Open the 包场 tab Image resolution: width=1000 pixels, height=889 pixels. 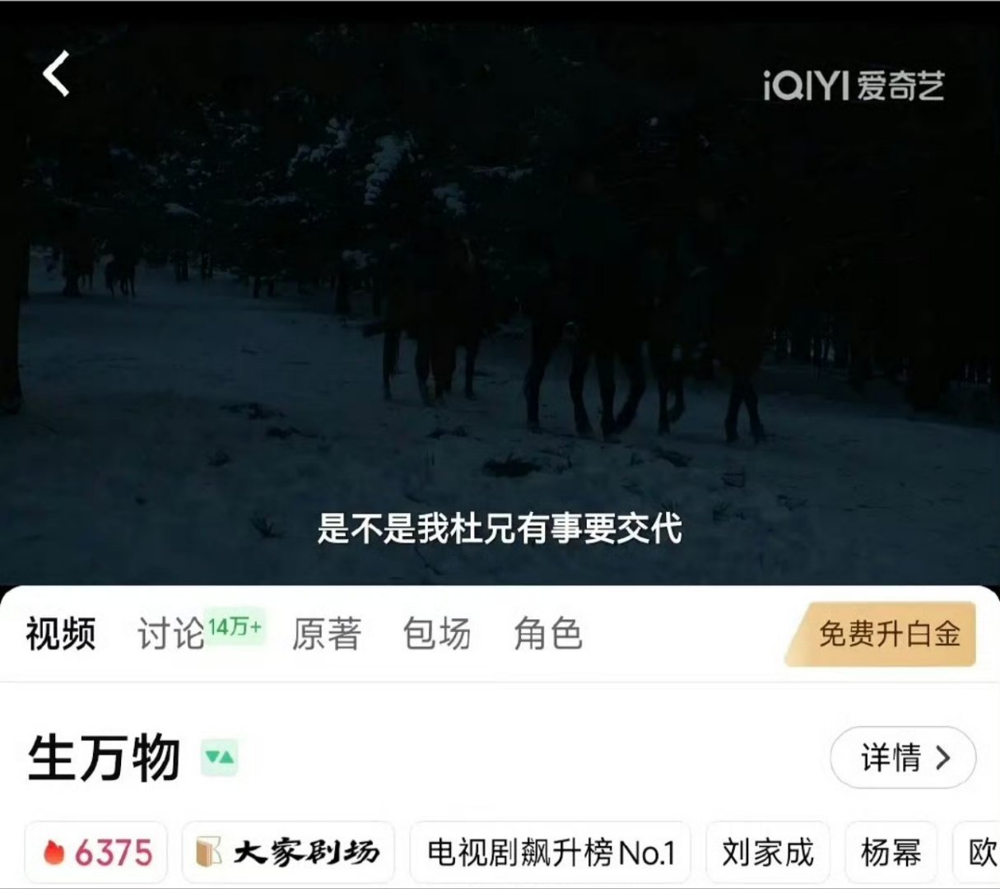coord(437,634)
